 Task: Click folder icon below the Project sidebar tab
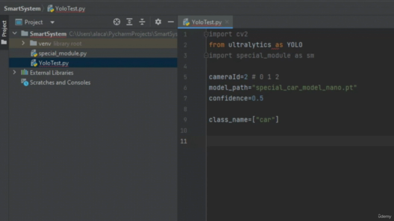click(x=4, y=42)
